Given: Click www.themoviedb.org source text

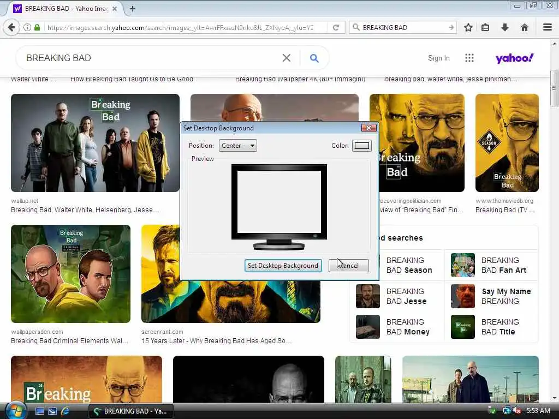Looking at the screenshot, I should (x=504, y=201).
